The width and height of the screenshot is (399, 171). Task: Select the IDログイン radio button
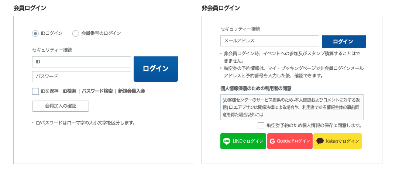[35, 34]
